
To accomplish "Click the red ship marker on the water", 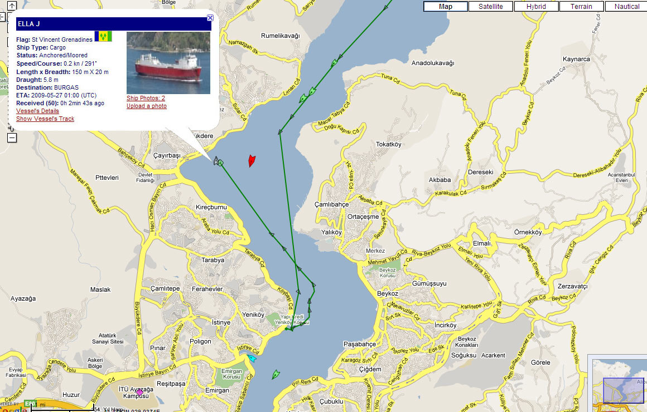I will pos(252,161).
